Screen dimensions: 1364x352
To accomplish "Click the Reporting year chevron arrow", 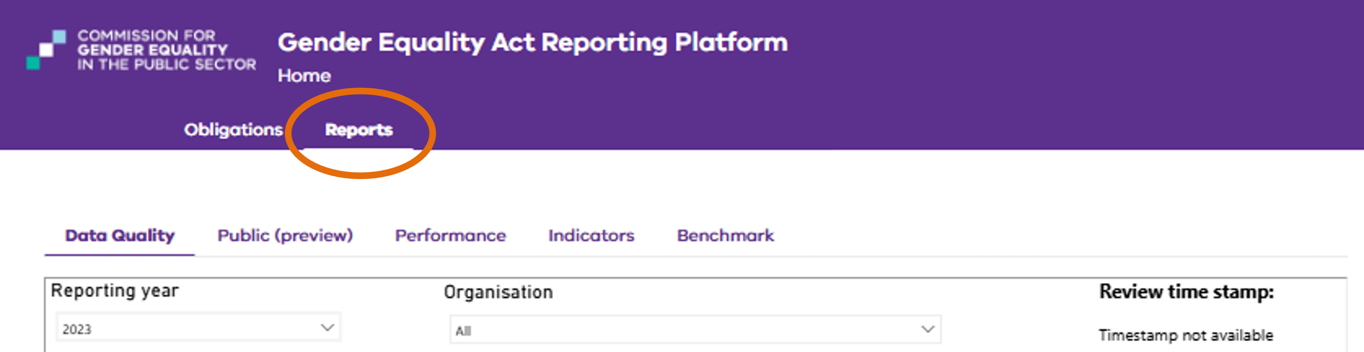I will (x=327, y=328).
